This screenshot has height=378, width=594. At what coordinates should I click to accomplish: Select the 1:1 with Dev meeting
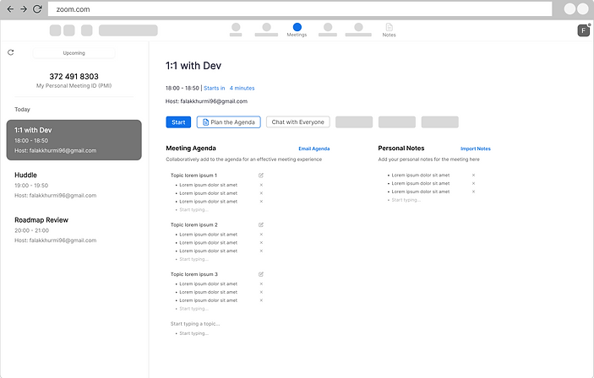point(74,140)
